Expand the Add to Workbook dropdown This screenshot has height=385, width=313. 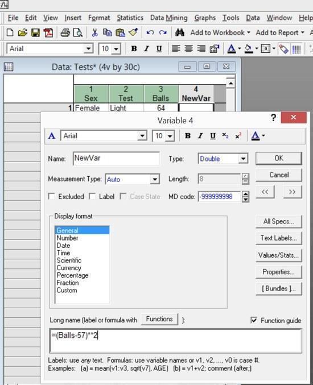[x=249, y=32]
